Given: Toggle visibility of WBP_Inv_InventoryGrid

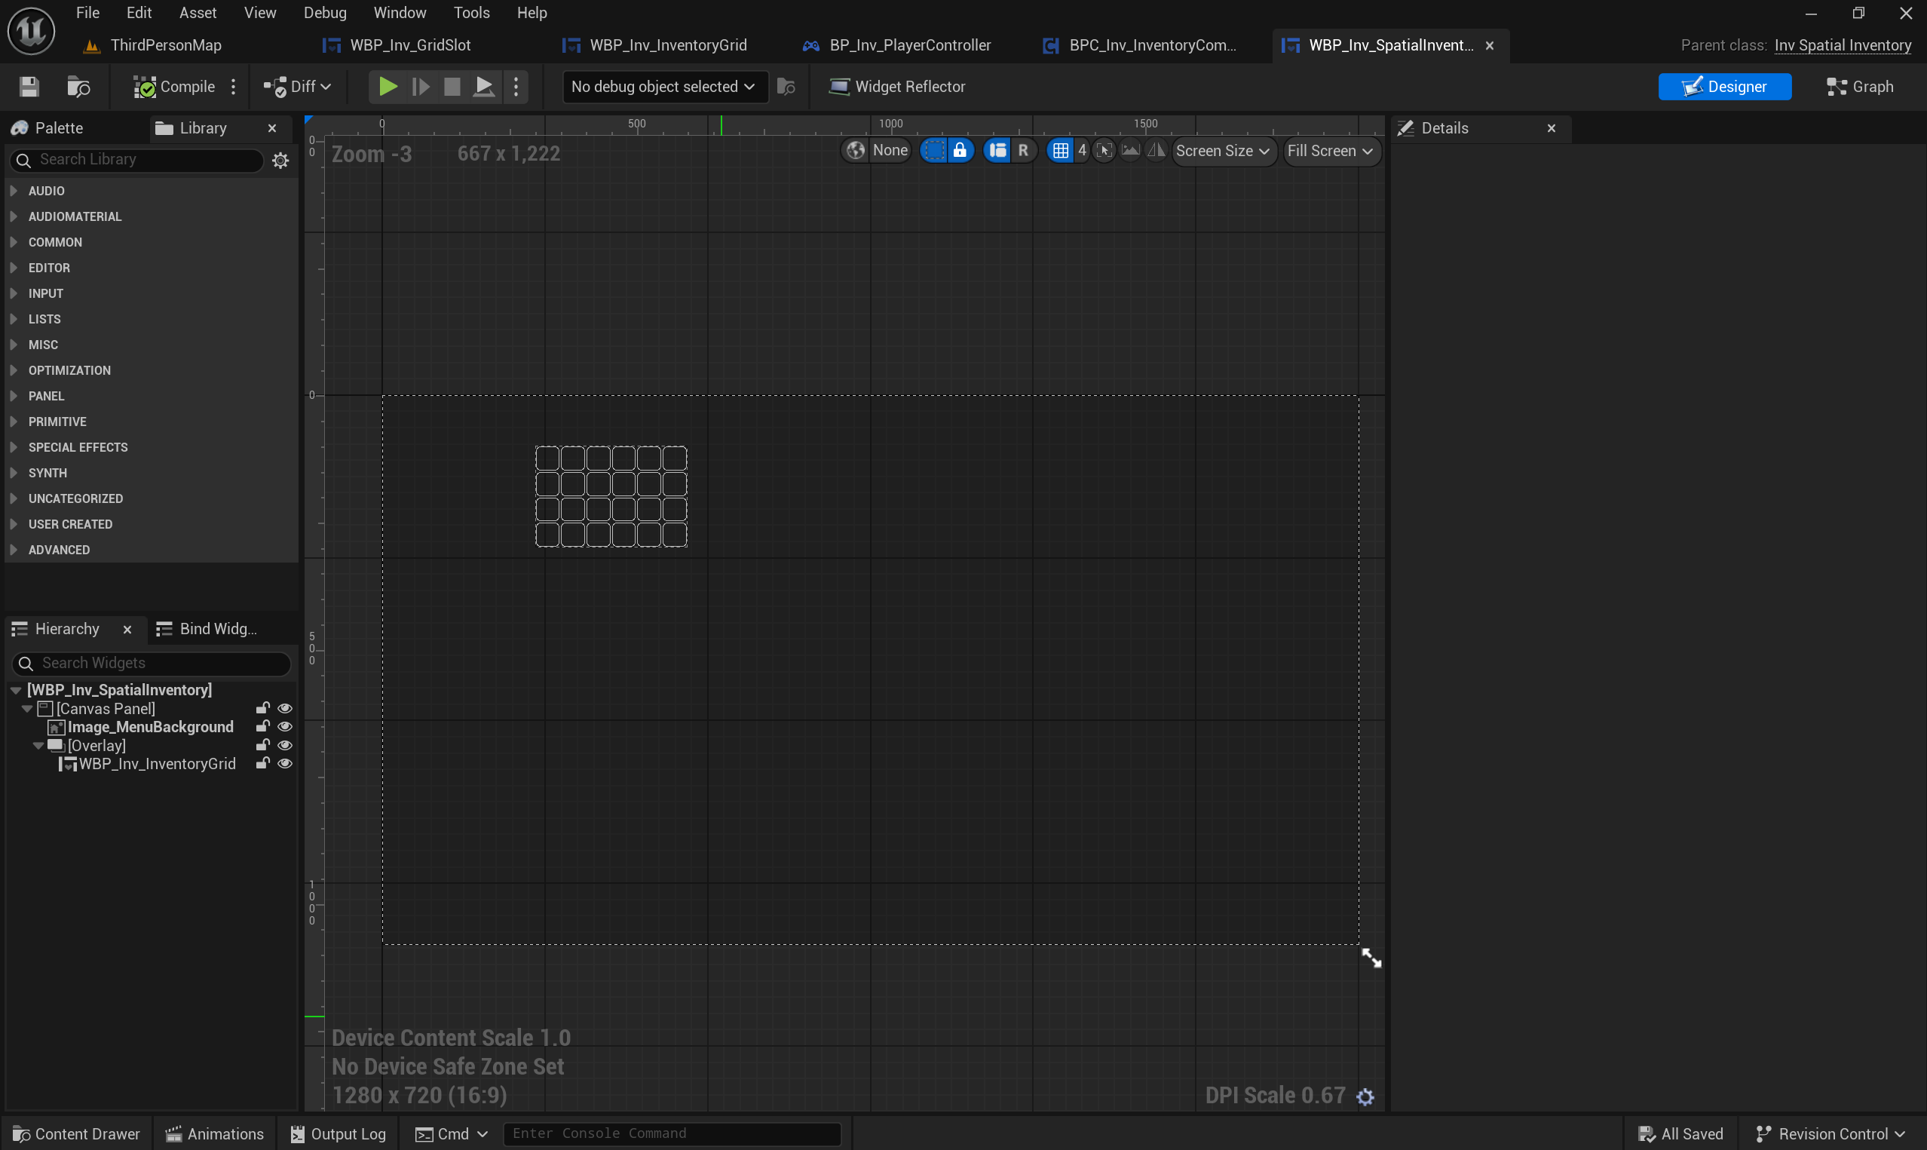Looking at the screenshot, I should pyautogui.click(x=285, y=764).
